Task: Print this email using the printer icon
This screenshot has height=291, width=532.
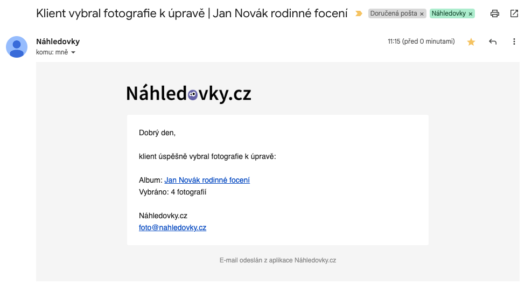Action: tap(495, 13)
